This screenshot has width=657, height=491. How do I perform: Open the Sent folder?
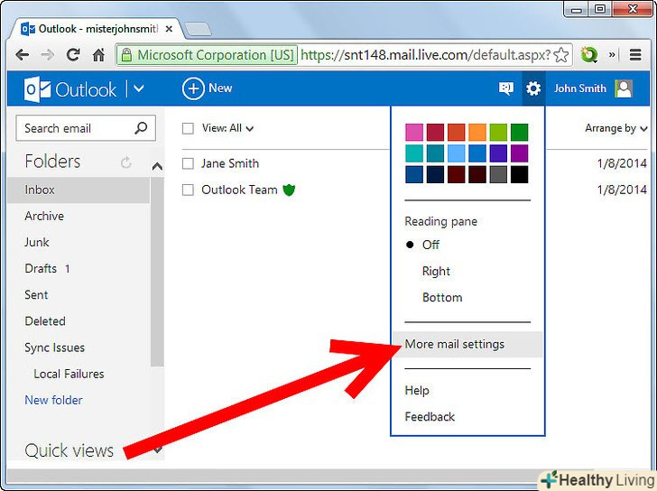tap(36, 295)
